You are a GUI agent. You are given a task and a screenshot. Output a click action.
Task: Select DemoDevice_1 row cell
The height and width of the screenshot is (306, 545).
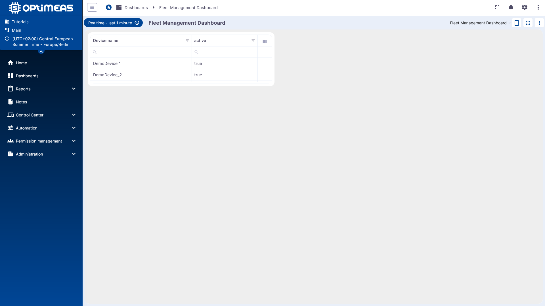tap(141, 63)
